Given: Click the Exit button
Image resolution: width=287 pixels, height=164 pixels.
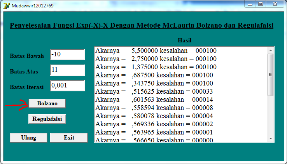Looking at the screenshot, I should (69, 138).
